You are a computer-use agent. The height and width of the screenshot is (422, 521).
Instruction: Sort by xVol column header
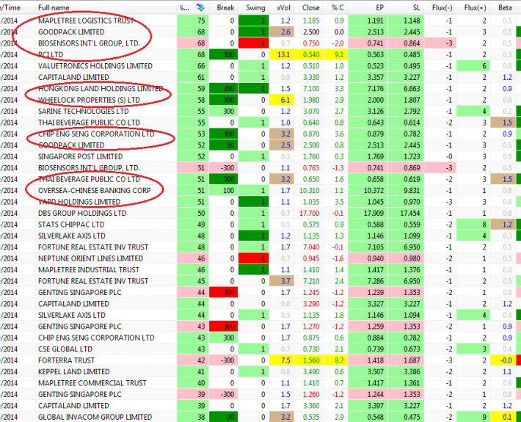(x=284, y=7)
